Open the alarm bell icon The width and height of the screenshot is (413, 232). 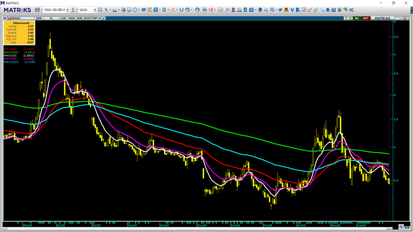click(327, 10)
